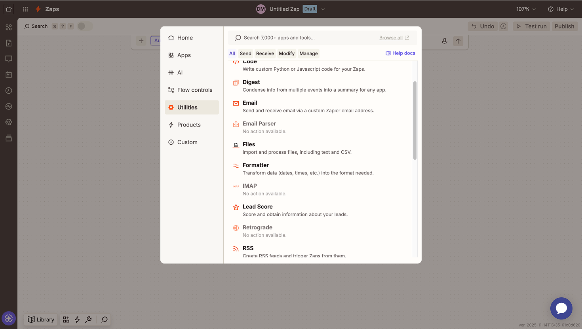Click the Publish button
The image size is (582, 329).
tap(564, 26)
